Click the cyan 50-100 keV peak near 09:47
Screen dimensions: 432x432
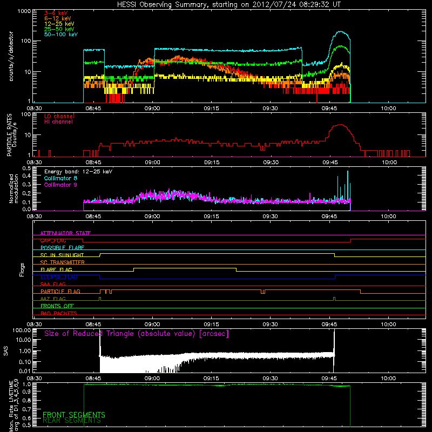click(x=341, y=31)
